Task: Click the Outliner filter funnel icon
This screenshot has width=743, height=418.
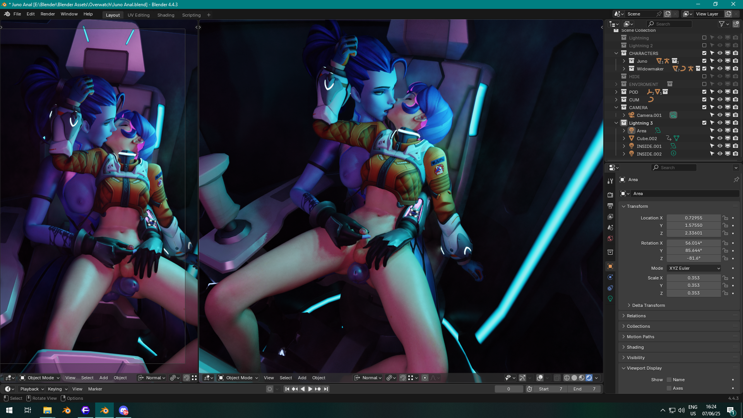Action: click(721, 24)
